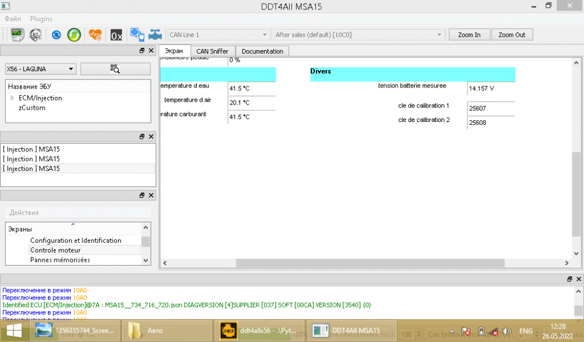Show hidden tray icons arrow
Viewport: 584px width, 342px height.
point(452,331)
